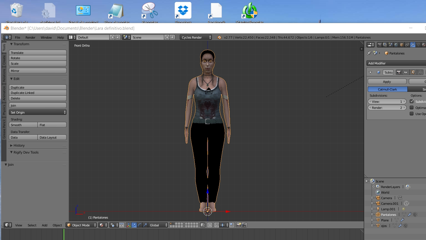Select Catmull-Clark subdivision type
Image resolution: width=426 pixels, height=240 pixels.
(387, 89)
